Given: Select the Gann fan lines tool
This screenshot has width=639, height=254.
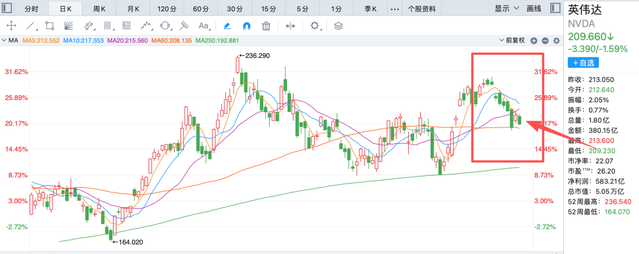Looking at the screenshot, I should point(69,26).
